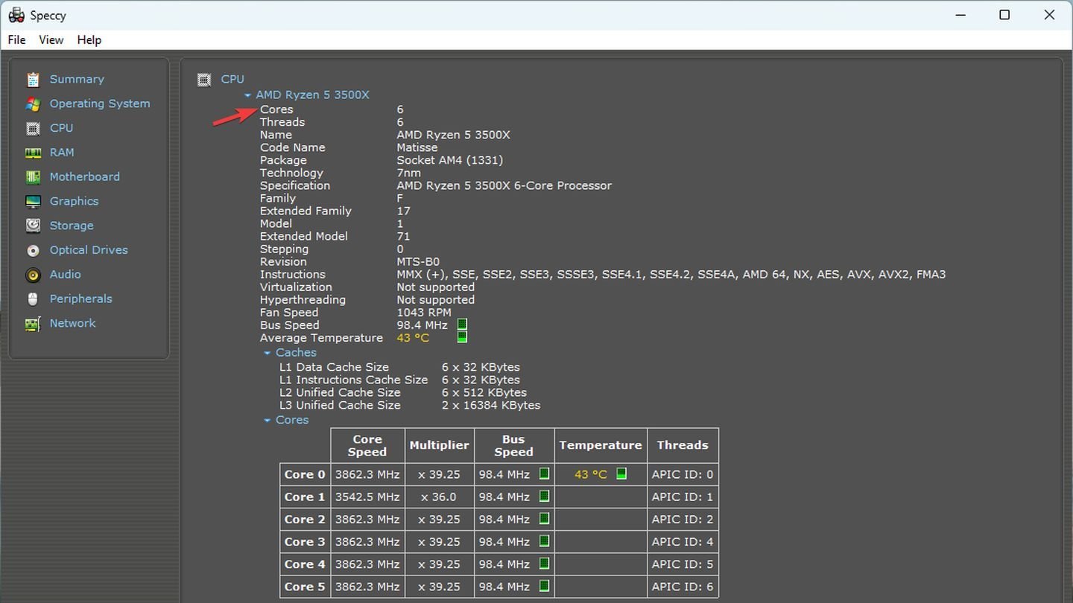Open the Network section
The image size is (1073, 603).
pos(72,324)
